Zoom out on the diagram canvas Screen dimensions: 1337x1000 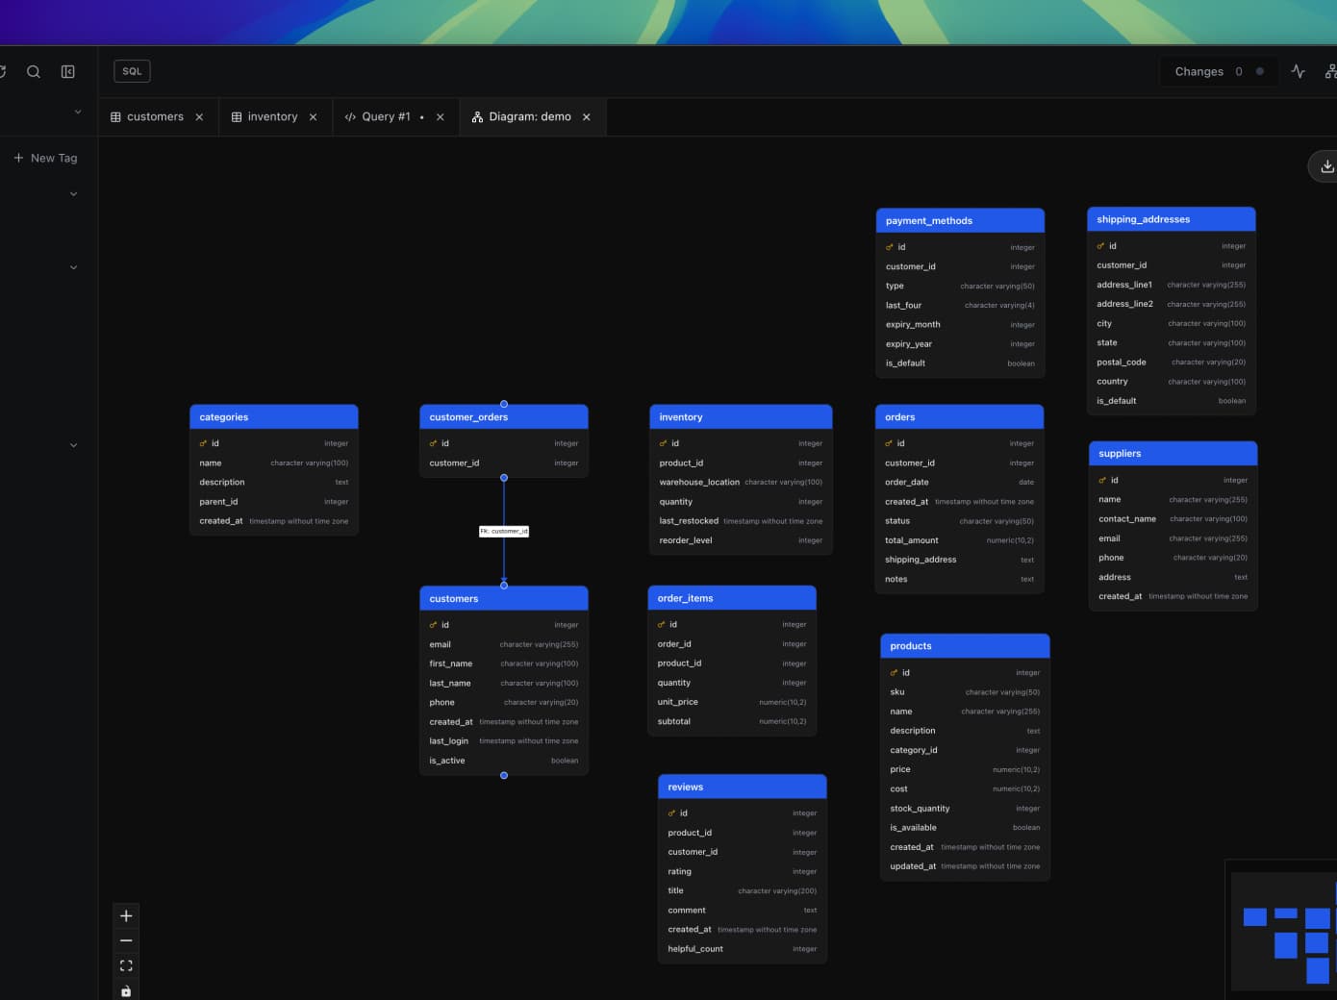126,940
